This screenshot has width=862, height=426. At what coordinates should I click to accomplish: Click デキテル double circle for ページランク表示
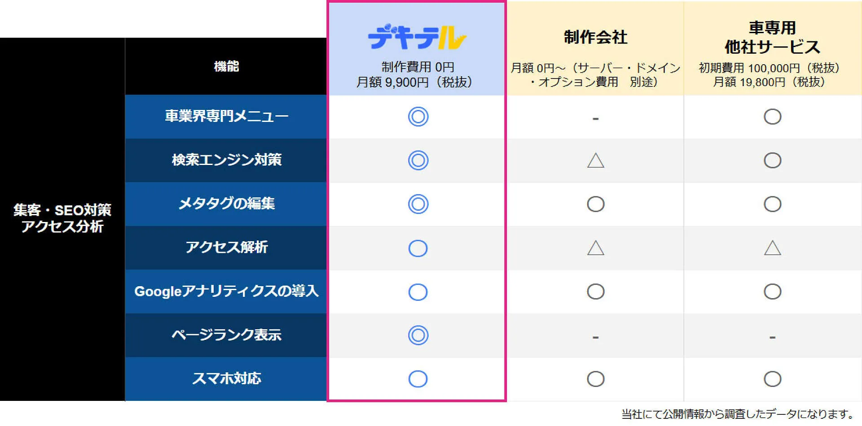[x=418, y=335]
